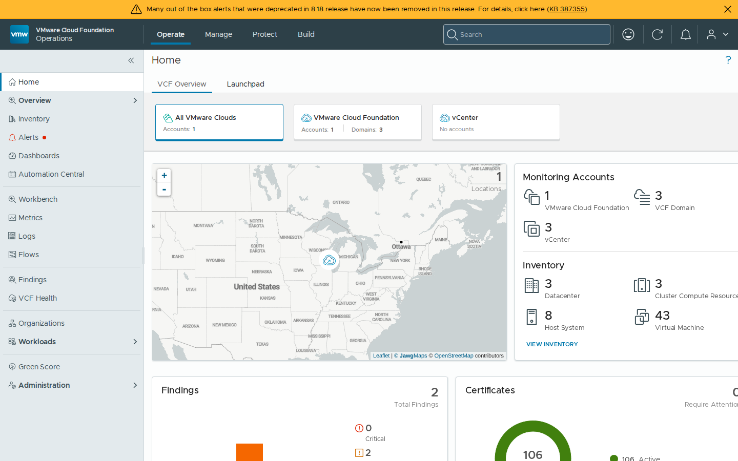Open the Manage menu

(218, 34)
